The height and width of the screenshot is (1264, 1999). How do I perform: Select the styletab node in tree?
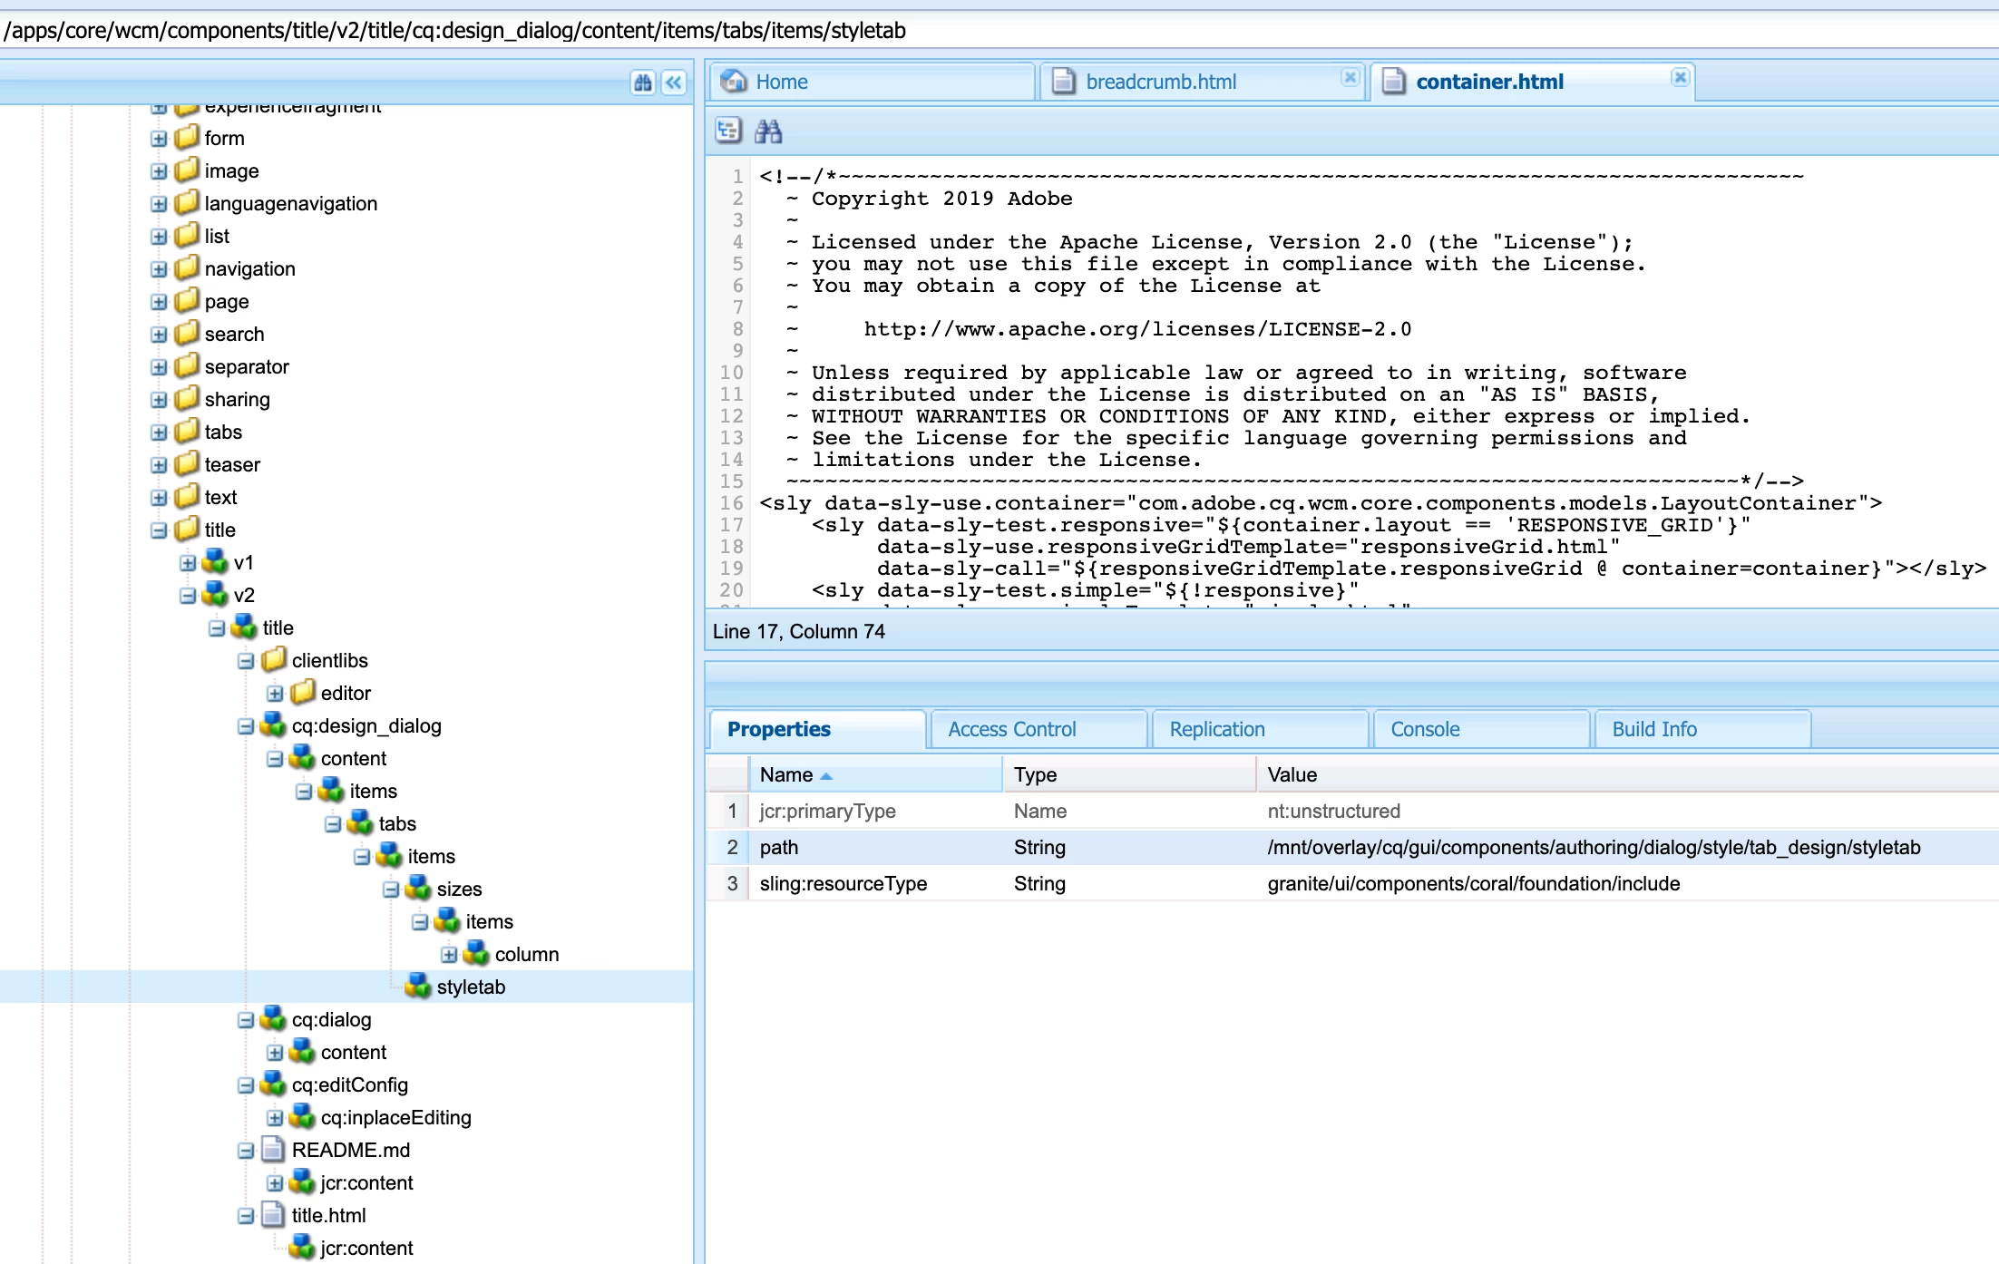(470, 987)
